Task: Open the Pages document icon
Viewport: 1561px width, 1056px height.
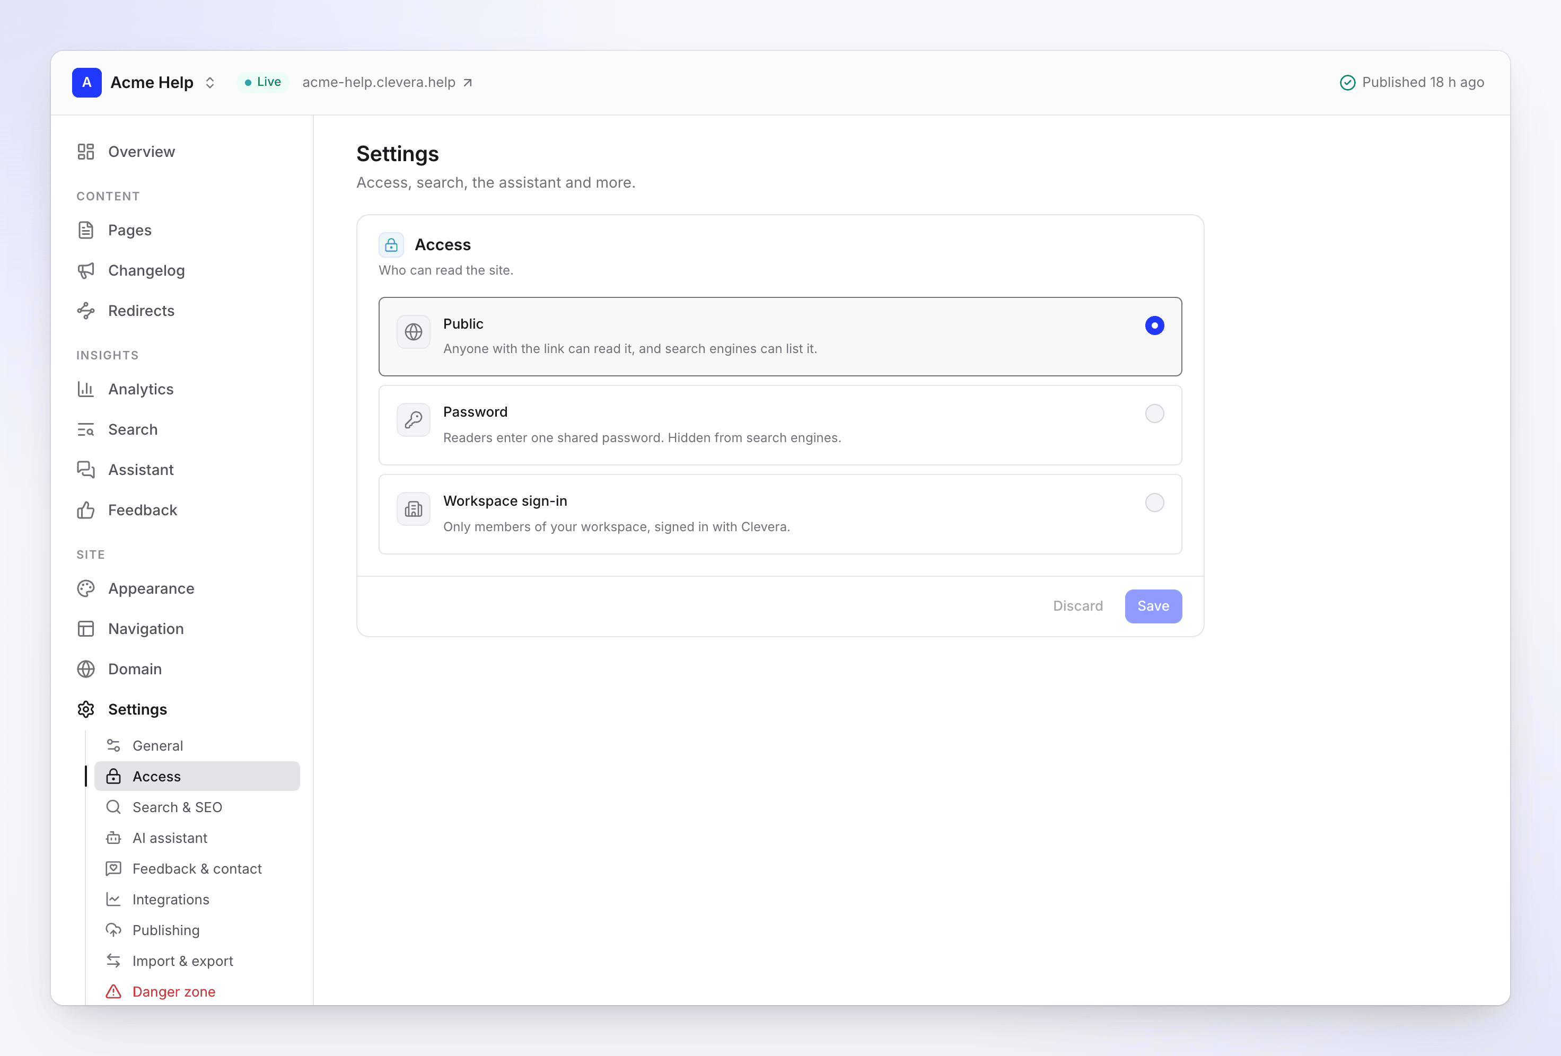Action: pos(86,231)
